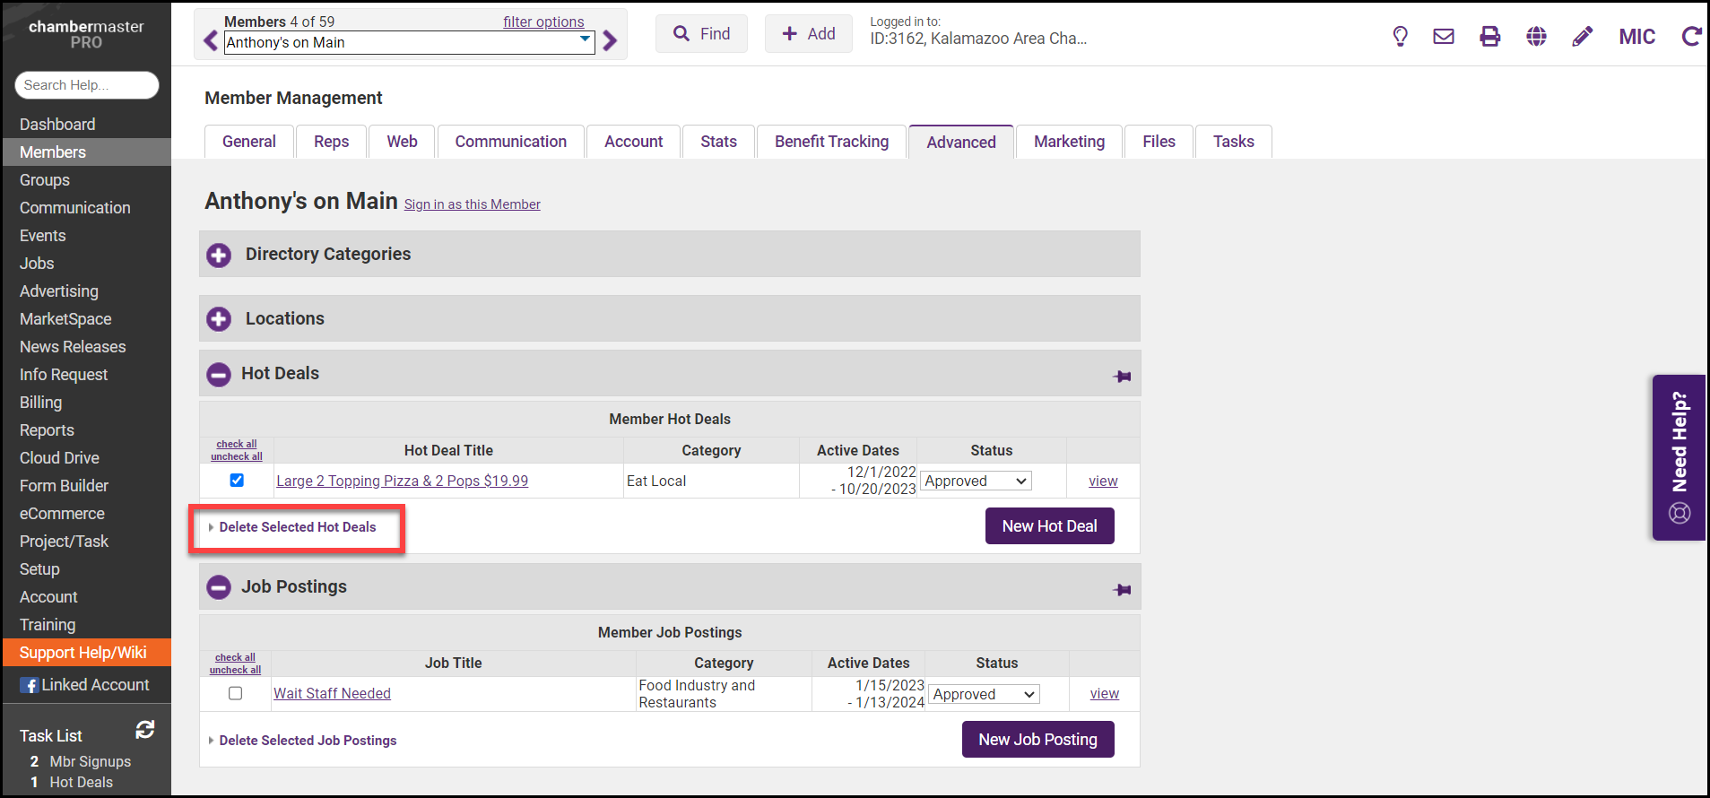1710x798 pixels.
Task: Open the Hot Deal Approved status dropdown
Action: (x=976, y=481)
